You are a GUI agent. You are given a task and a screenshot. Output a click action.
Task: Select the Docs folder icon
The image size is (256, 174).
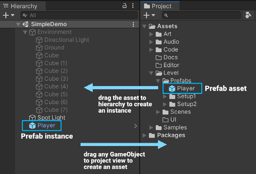[158, 57]
